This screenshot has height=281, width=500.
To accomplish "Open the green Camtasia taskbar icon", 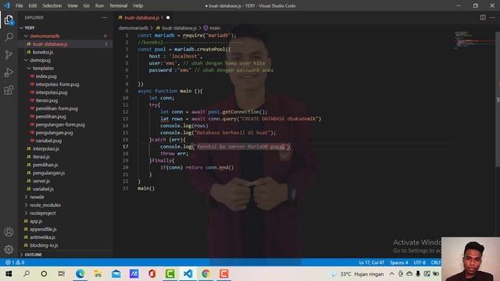I will 170,274.
